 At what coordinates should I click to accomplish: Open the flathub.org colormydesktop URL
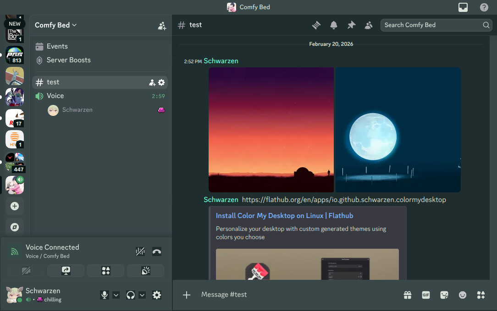coord(344,200)
